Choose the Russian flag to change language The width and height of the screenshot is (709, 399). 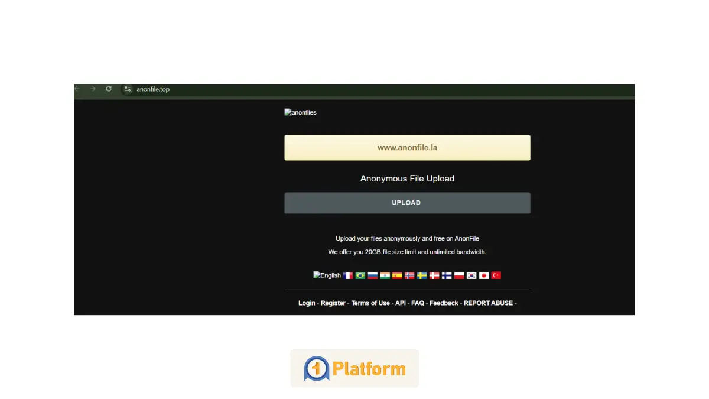(372, 275)
